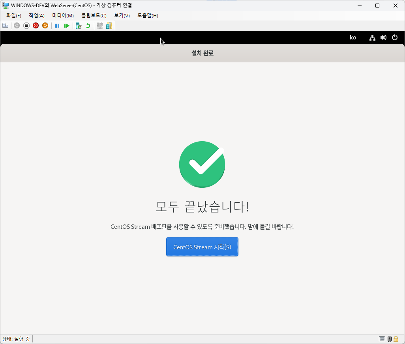The width and height of the screenshot is (405, 344).
Task: Click the mouse capture icon in the status bar
Action: [x=390, y=338]
